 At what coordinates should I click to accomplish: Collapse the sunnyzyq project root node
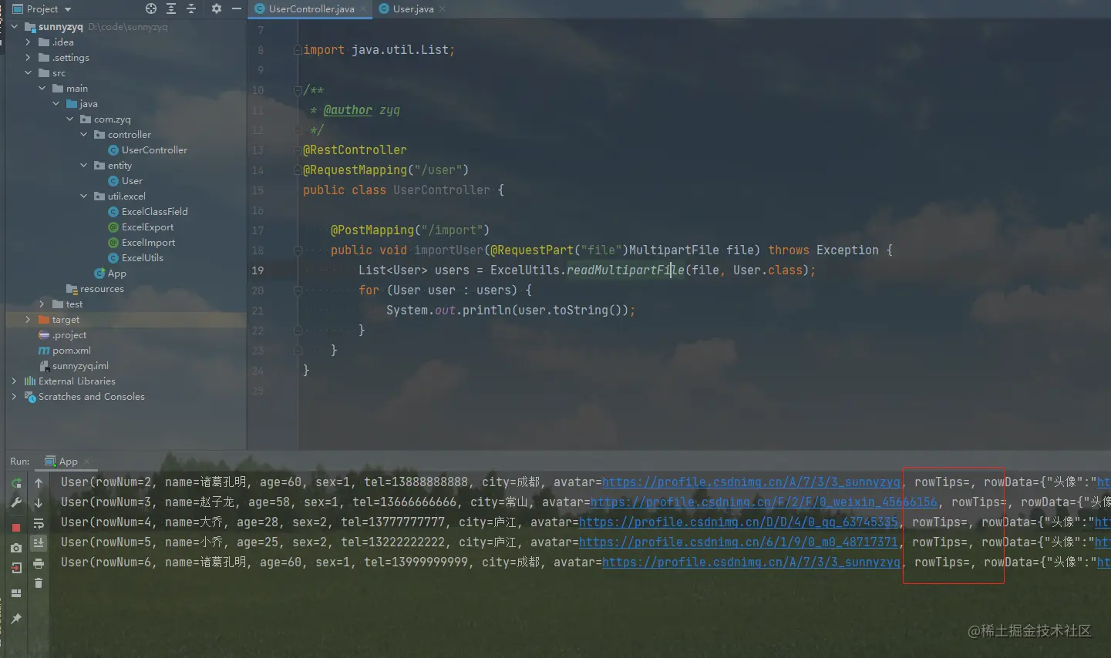point(14,27)
